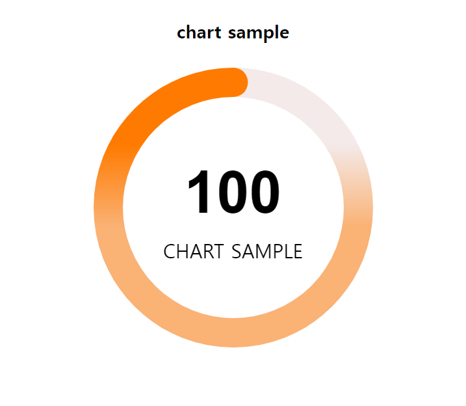
Task: Click the word "CHART" in the center label
Action: 194,251
